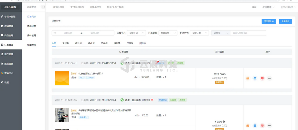298x130 pixels.
Task: Click red message icon after 再来一盘五花肉(311690)
Action: [x=152, y=100]
